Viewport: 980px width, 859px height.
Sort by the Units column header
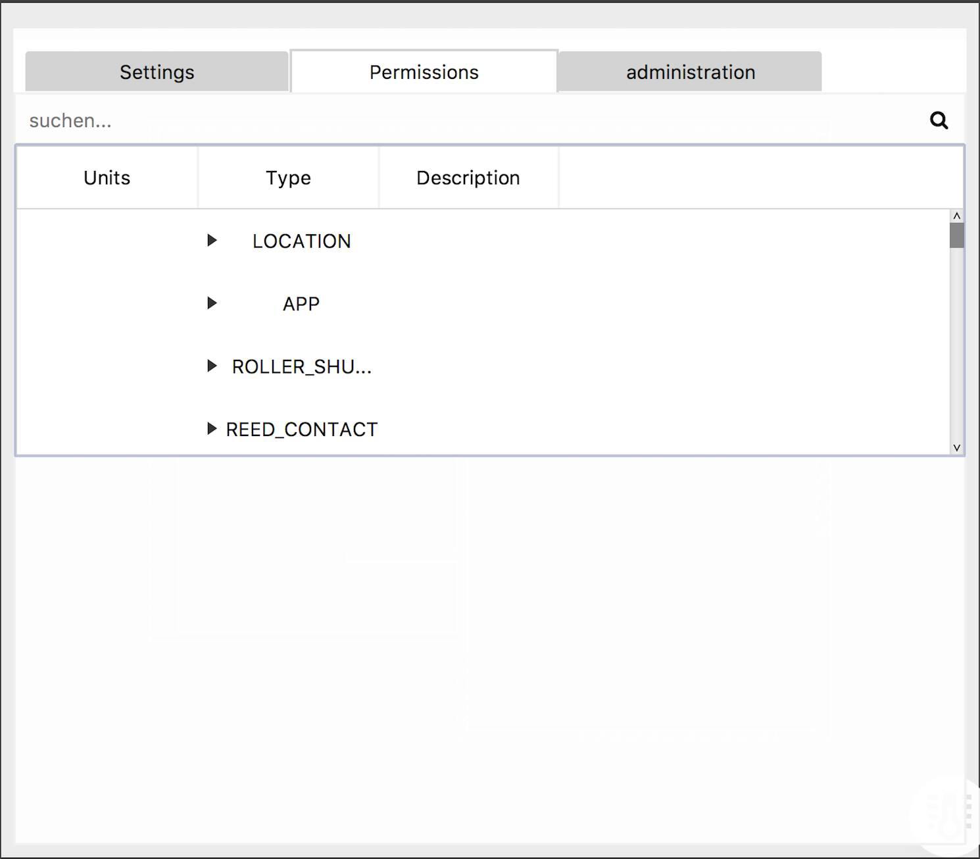tap(107, 177)
